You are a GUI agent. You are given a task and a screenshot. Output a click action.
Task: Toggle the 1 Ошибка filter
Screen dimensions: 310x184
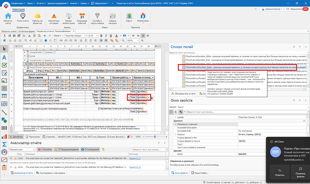45,150
